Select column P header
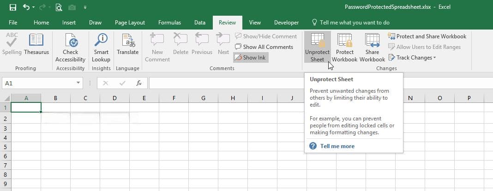493x191 pixels. tap(469, 98)
